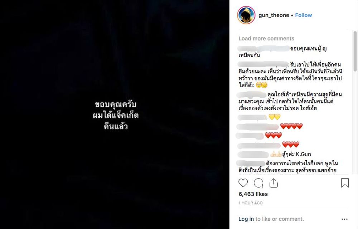Open gun_theone profile picture
This screenshot has height=229, width=358.
point(246,15)
